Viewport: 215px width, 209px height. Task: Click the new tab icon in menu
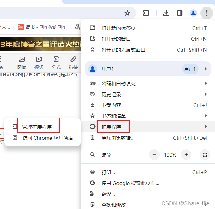(93, 28)
